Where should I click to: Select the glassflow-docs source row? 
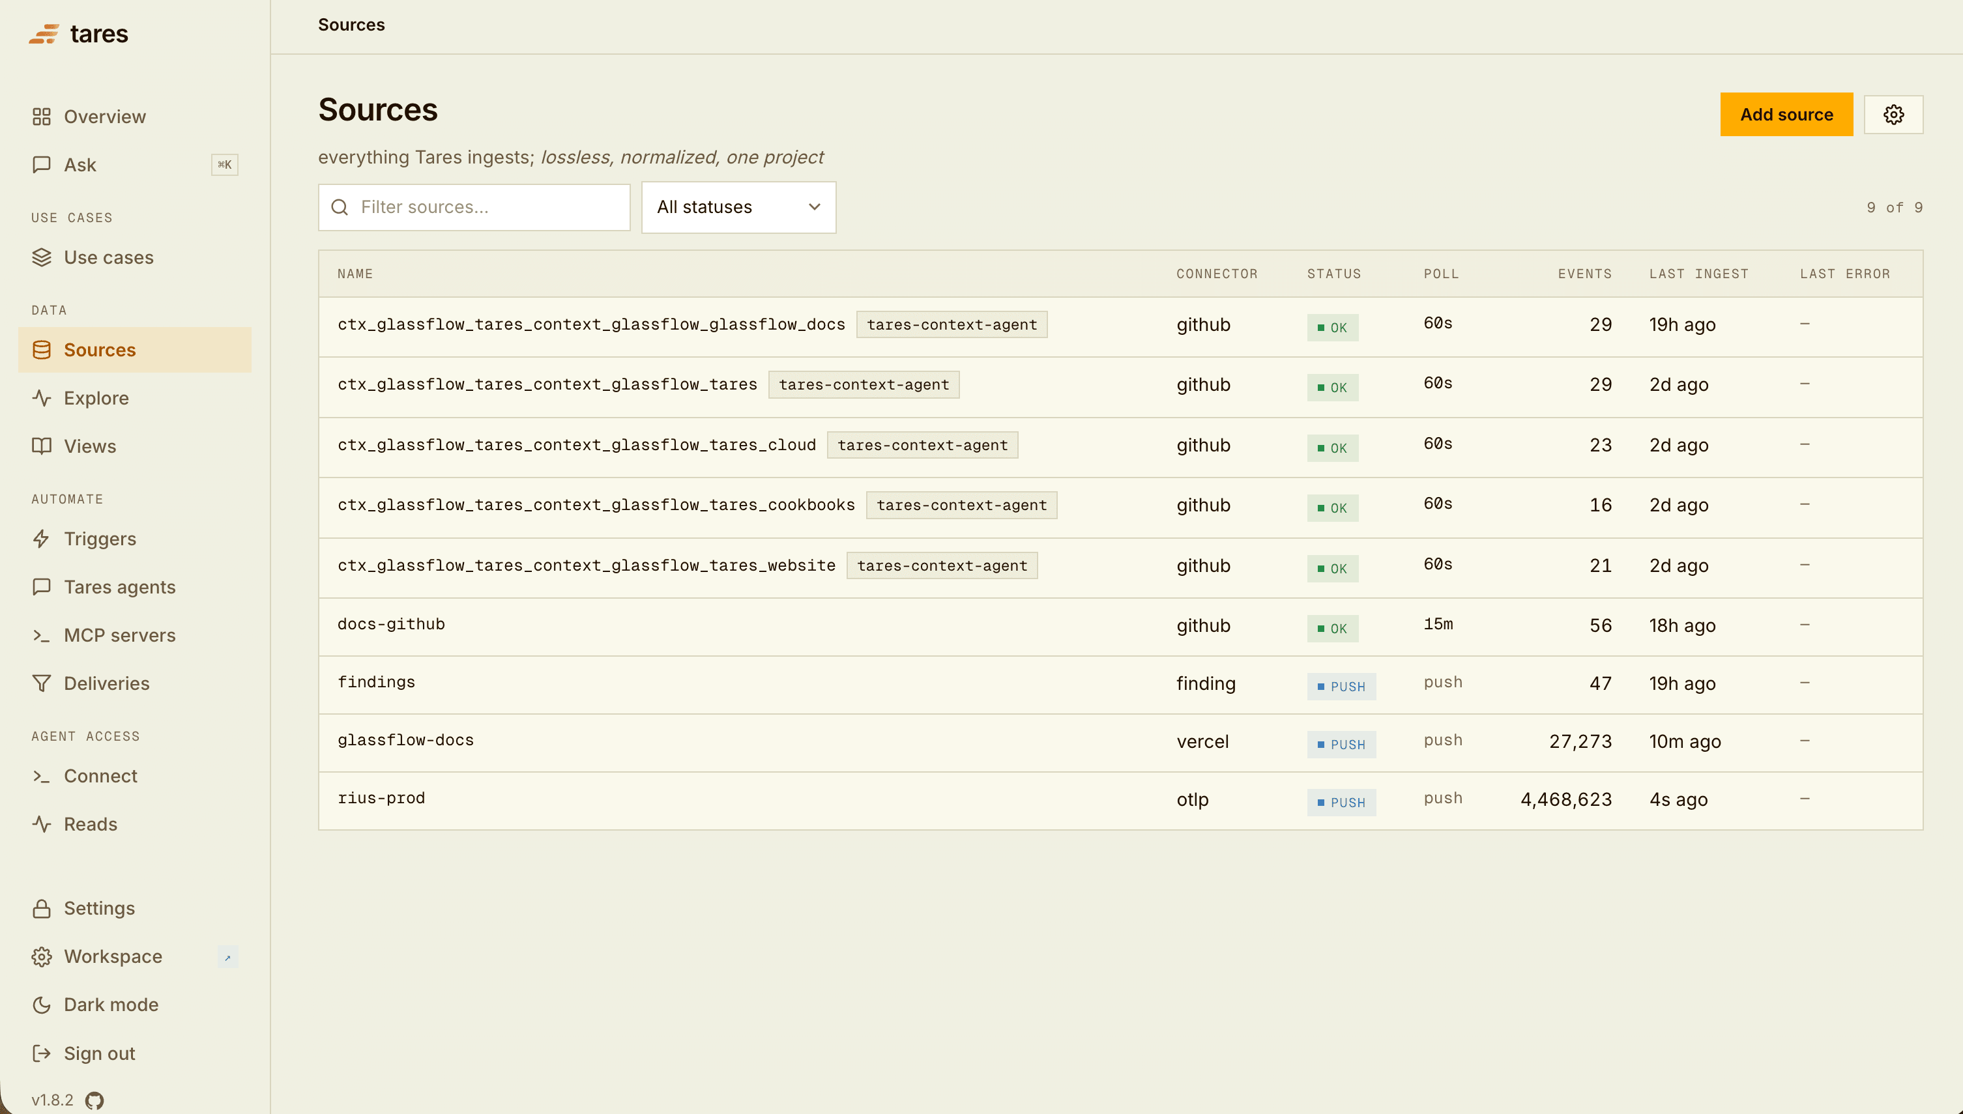pyautogui.click(x=1120, y=743)
